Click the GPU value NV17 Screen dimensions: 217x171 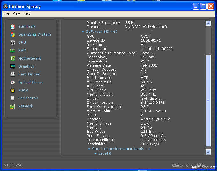(146, 37)
